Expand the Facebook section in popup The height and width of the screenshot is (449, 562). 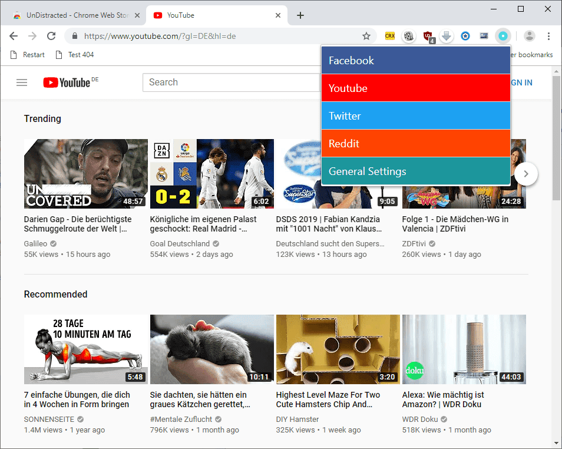[415, 61]
